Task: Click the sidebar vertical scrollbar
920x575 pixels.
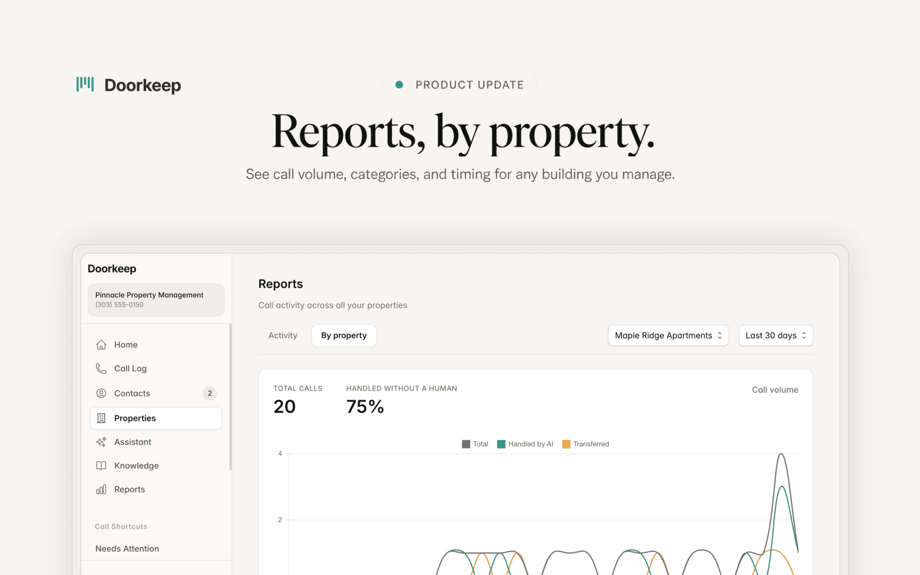Action: pos(231,397)
